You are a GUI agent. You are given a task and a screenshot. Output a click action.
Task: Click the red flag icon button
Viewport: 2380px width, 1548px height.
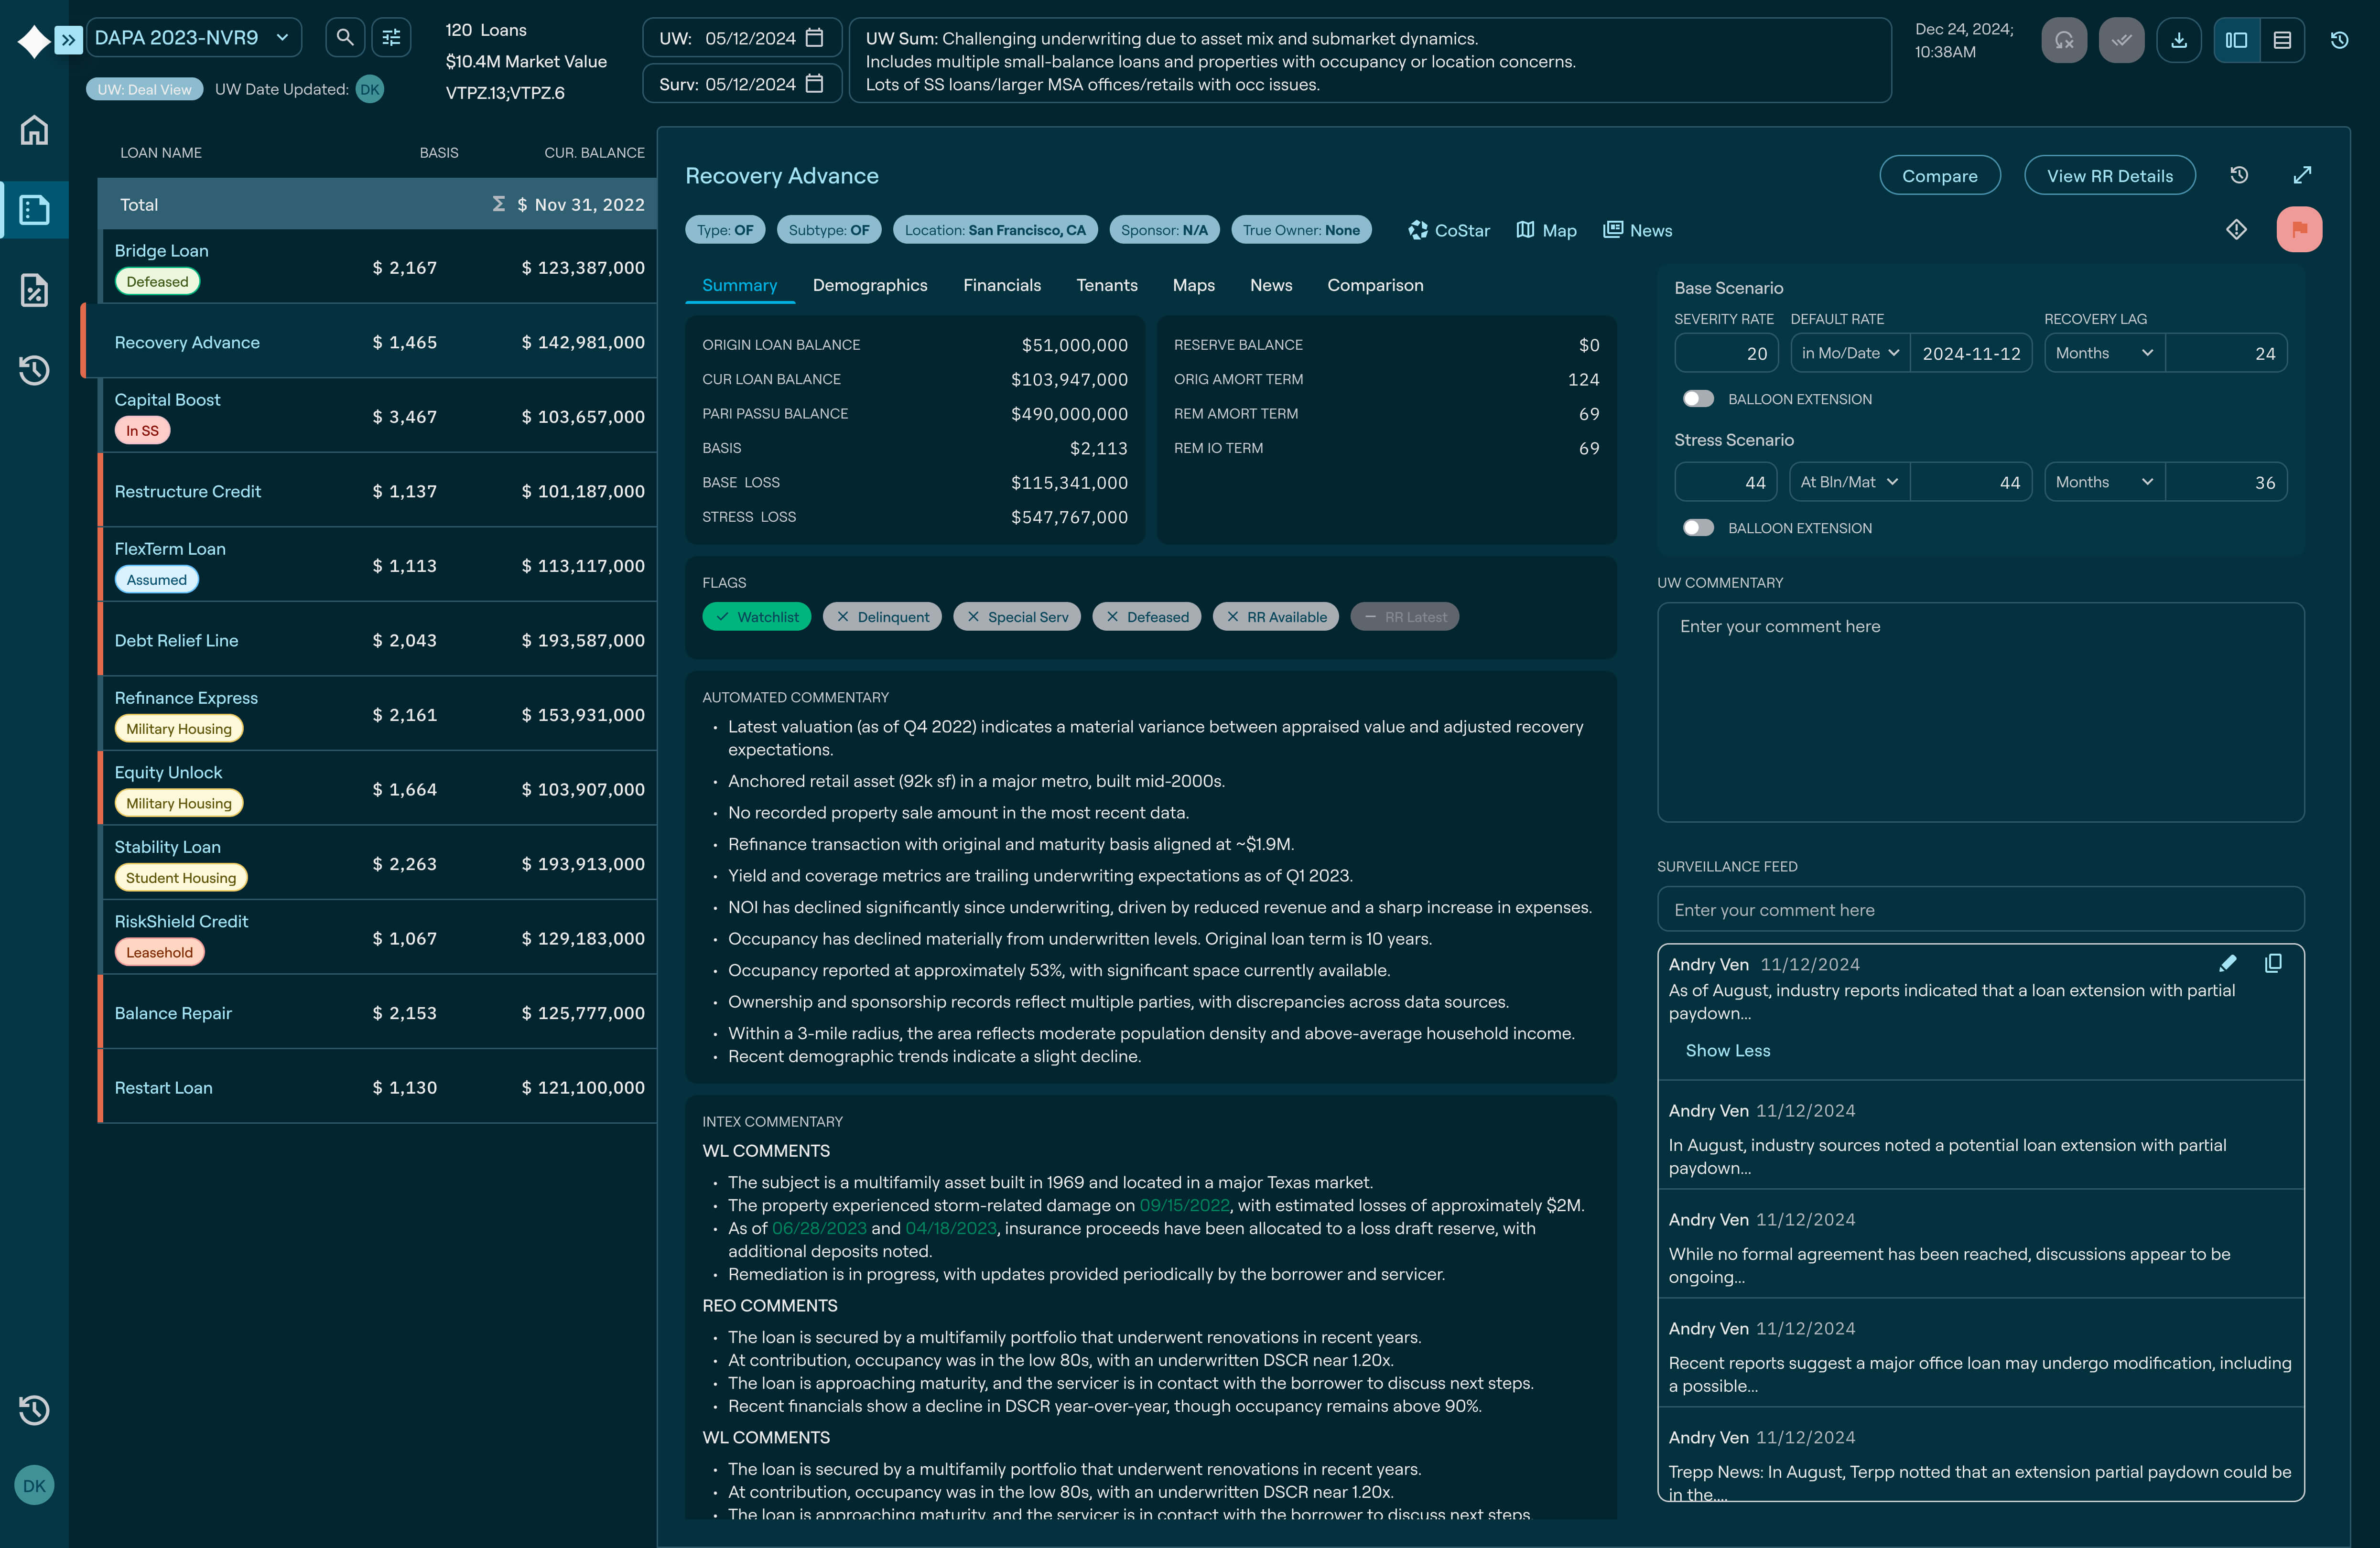(2299, 230)
